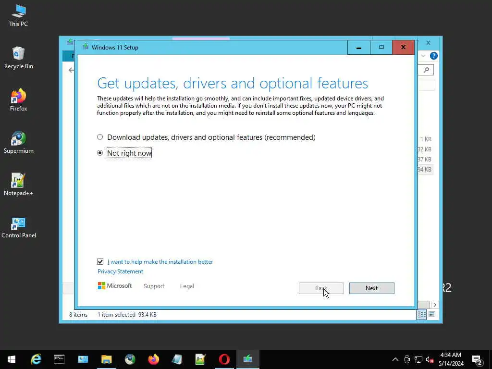Viewport: 492px width, 369px height.
Task: Click the 1 KB file size cell
Action: (426, 139)
